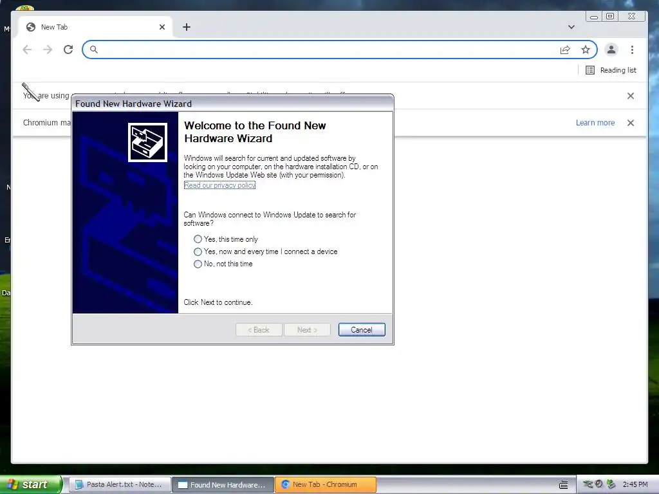Screen dimensions: 659x494
Task: Close the New Tab tab
Action: click(162, 27)
